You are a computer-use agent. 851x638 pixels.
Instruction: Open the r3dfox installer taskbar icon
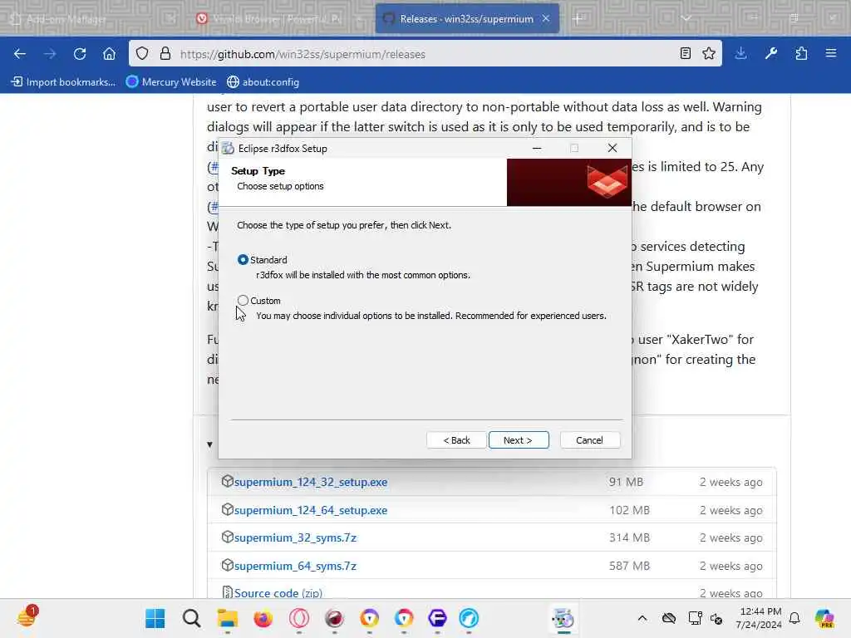coord(563,618)
